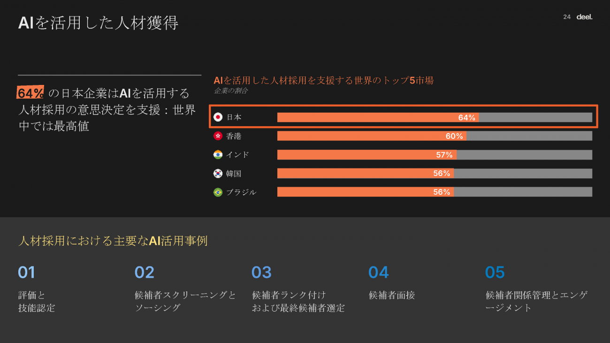Click the 57% bar for India

[x=366, y=154]
